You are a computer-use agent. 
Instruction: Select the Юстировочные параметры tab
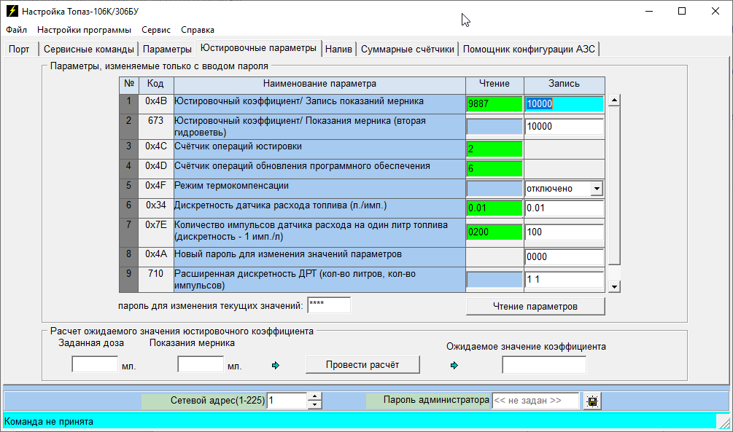coord(258,48)
